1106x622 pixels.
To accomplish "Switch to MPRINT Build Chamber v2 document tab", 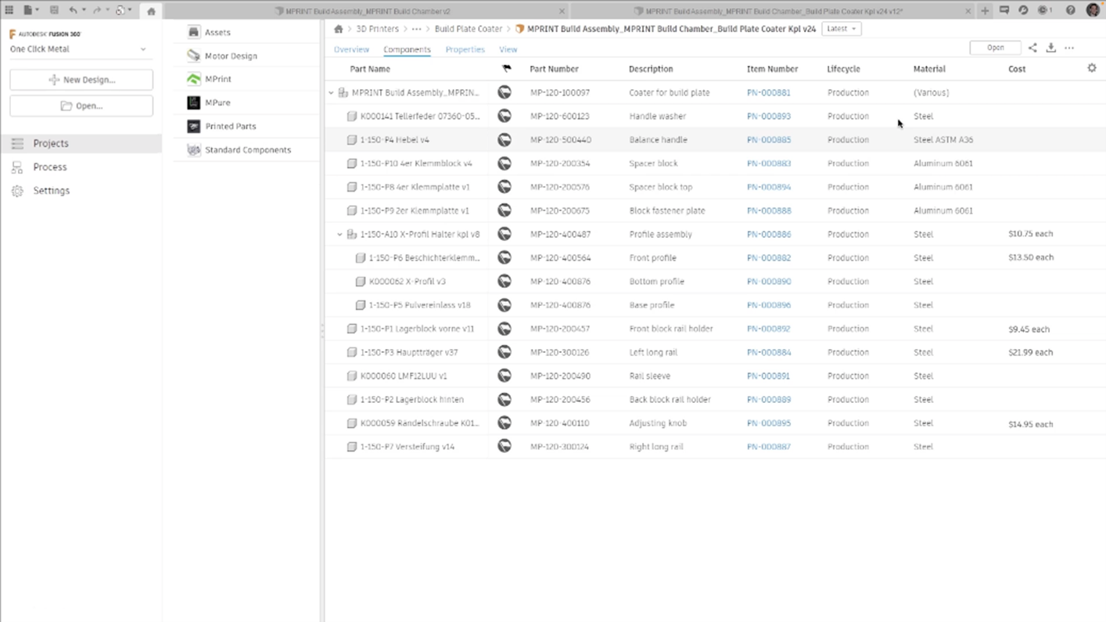I will click(368, 11).
